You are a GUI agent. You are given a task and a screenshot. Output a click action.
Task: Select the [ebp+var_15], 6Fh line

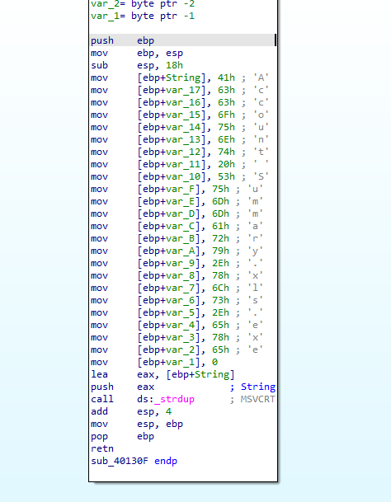tap(180, 115)
